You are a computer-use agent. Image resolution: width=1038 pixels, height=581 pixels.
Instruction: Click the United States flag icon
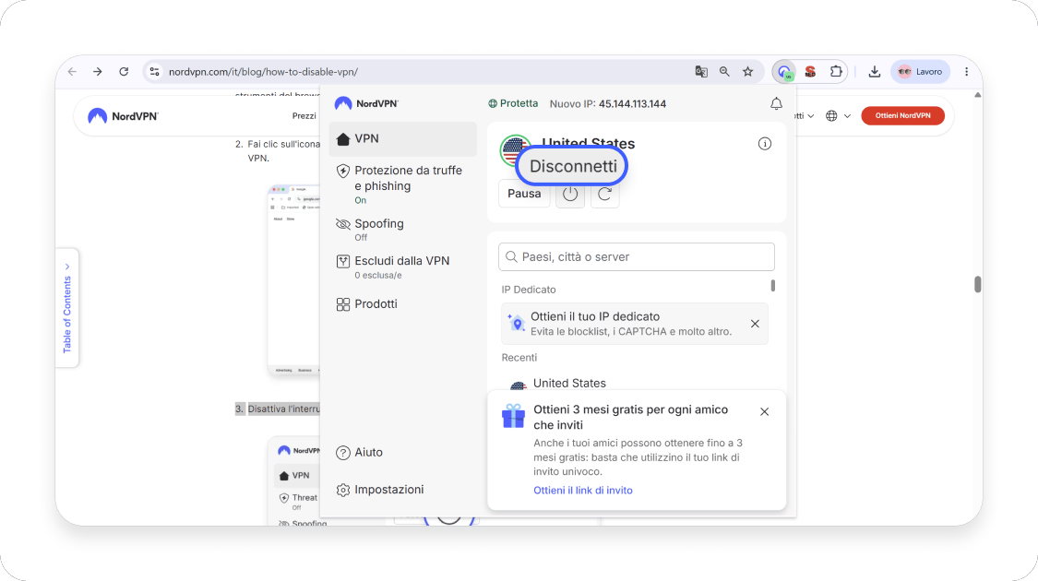(511, 151)
